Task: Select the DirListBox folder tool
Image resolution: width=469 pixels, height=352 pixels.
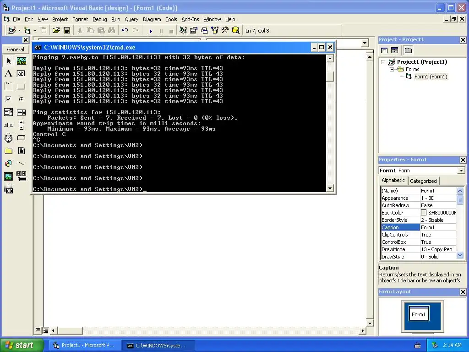Action: (x=9, y=150)
